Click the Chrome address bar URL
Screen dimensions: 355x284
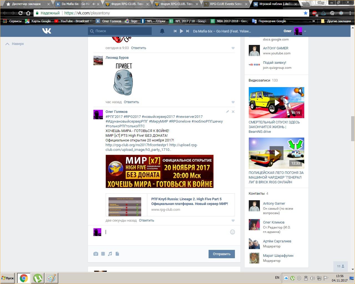[x=87, y=13]
